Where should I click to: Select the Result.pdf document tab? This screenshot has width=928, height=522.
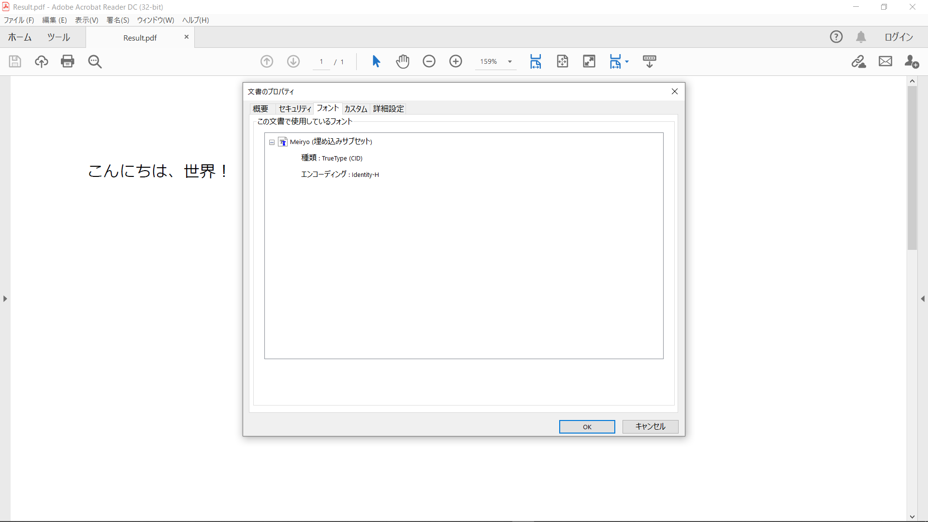point(140,38)
